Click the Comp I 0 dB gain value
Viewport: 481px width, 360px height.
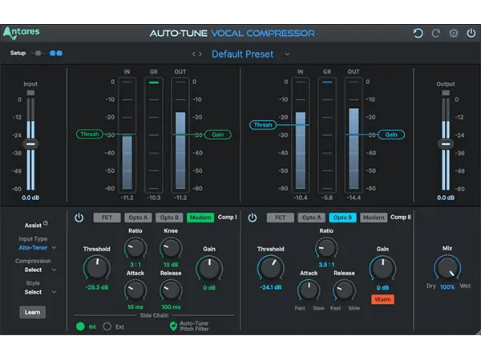point(209,288)
